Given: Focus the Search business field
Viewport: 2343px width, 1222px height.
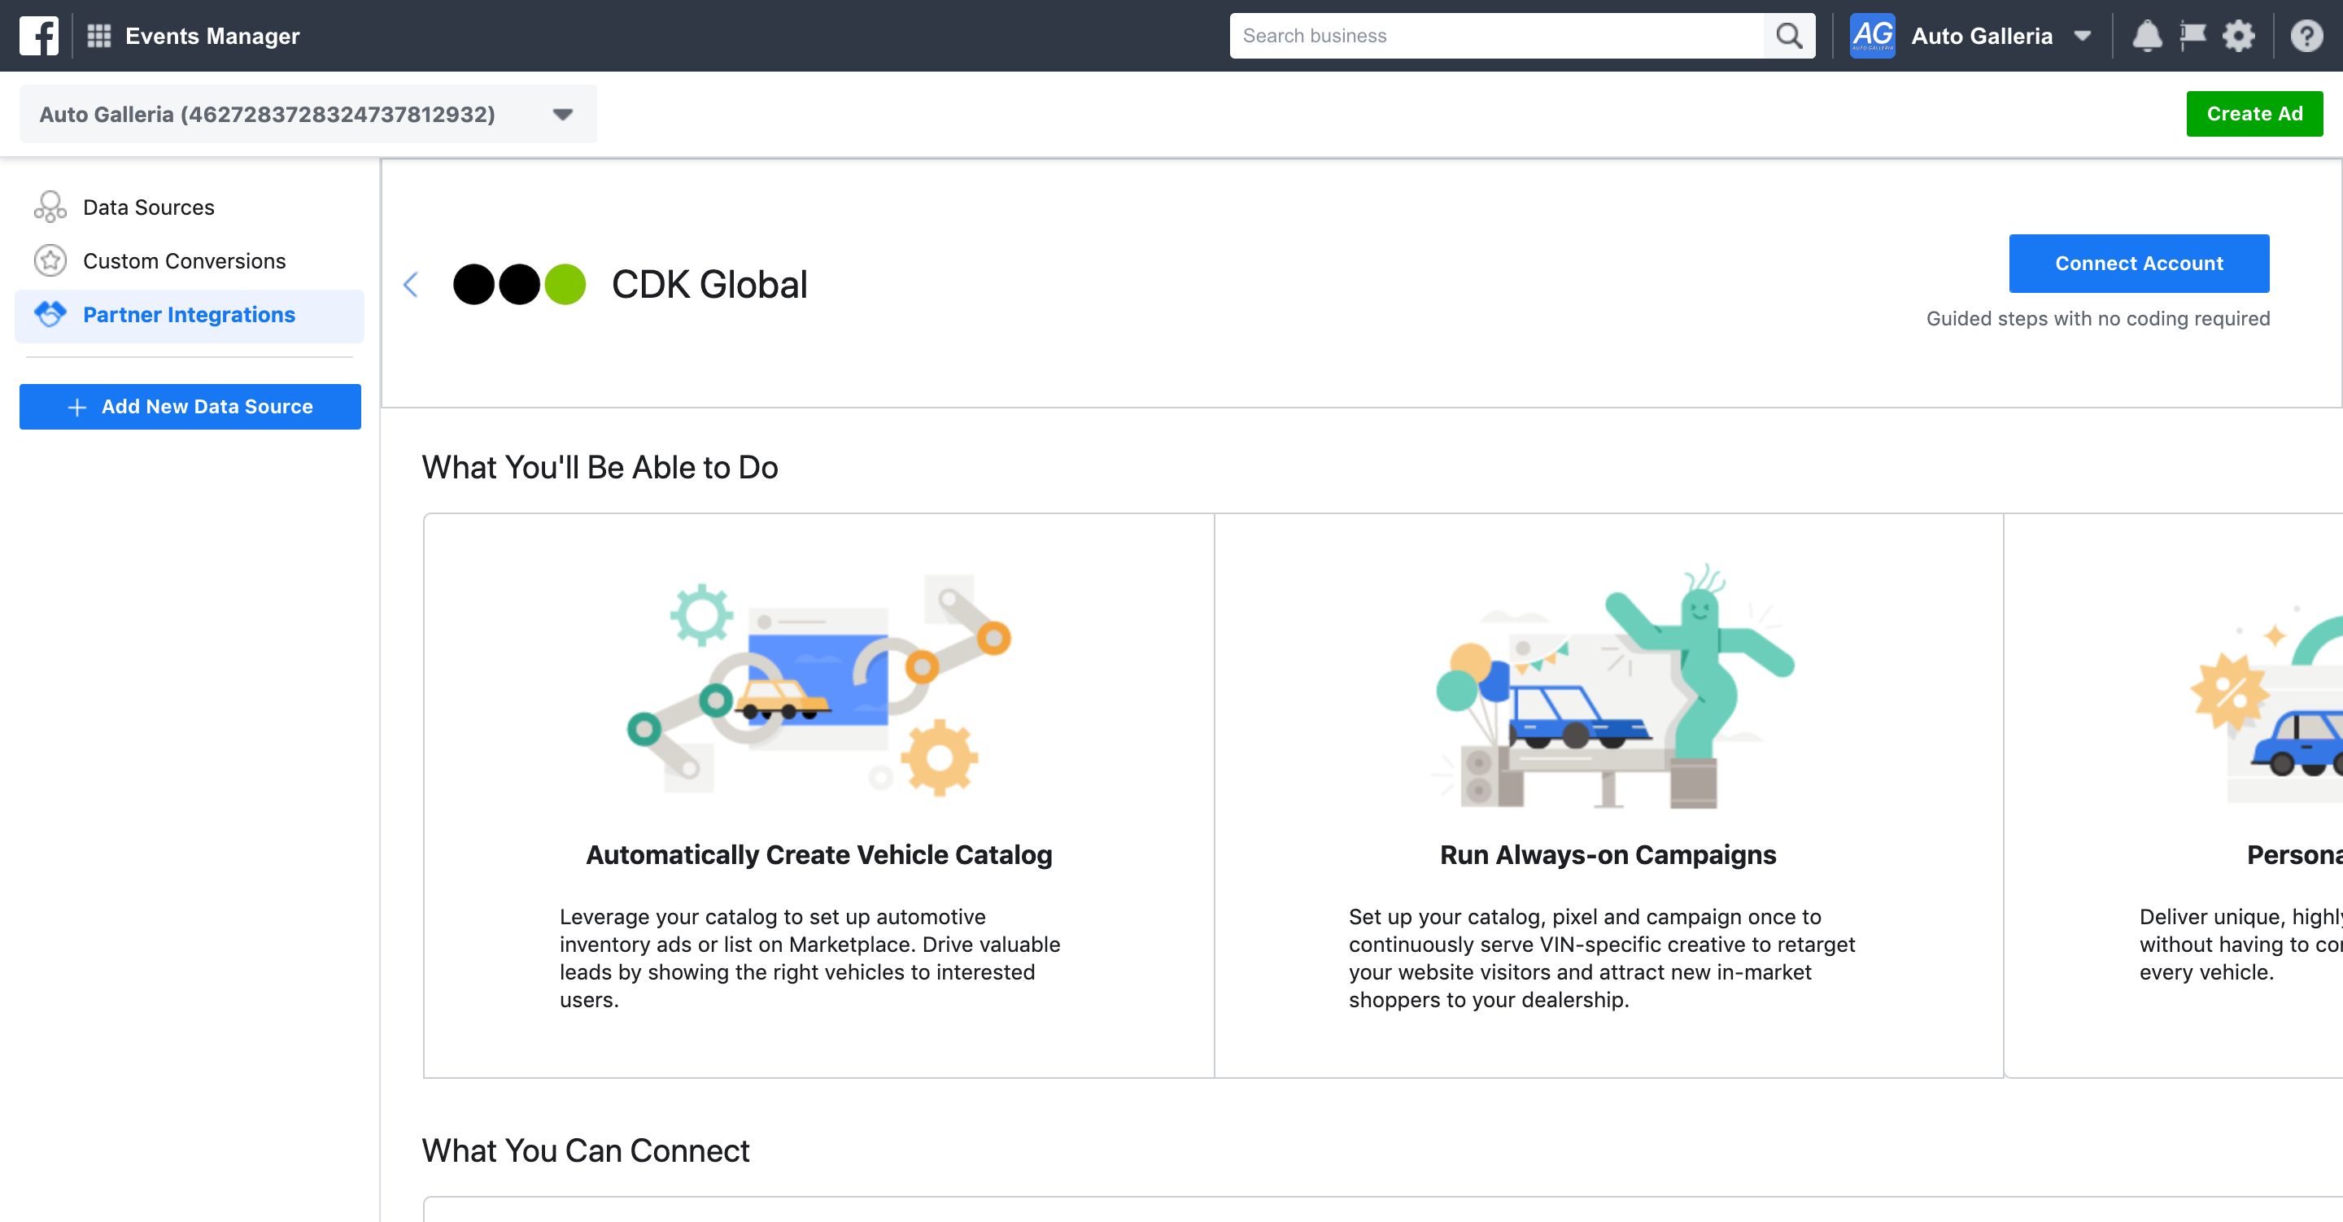Looking at the screenshot, I should tap(1496, 36).
